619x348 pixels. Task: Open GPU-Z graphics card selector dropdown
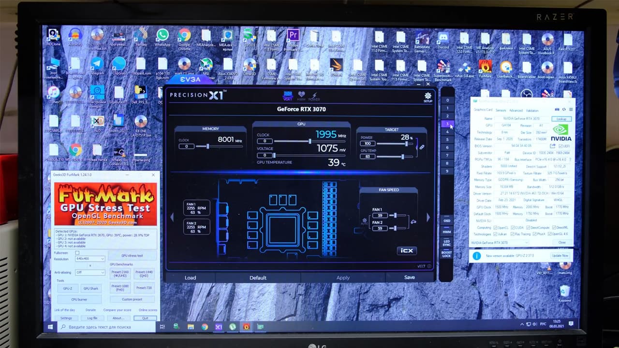[x=500, y=243]
